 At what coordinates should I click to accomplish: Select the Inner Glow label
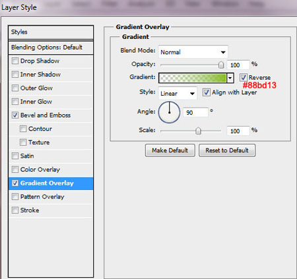pyautogui.click(x=36, y=102)
